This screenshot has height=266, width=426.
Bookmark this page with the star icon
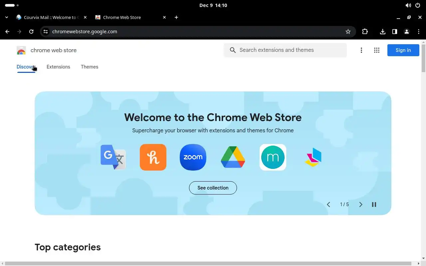[348, 32]
